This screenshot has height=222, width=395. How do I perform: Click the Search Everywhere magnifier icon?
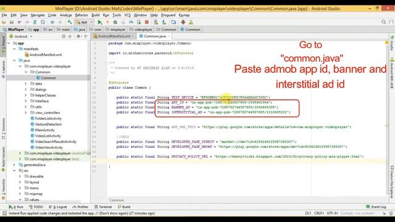pos(383,22)
